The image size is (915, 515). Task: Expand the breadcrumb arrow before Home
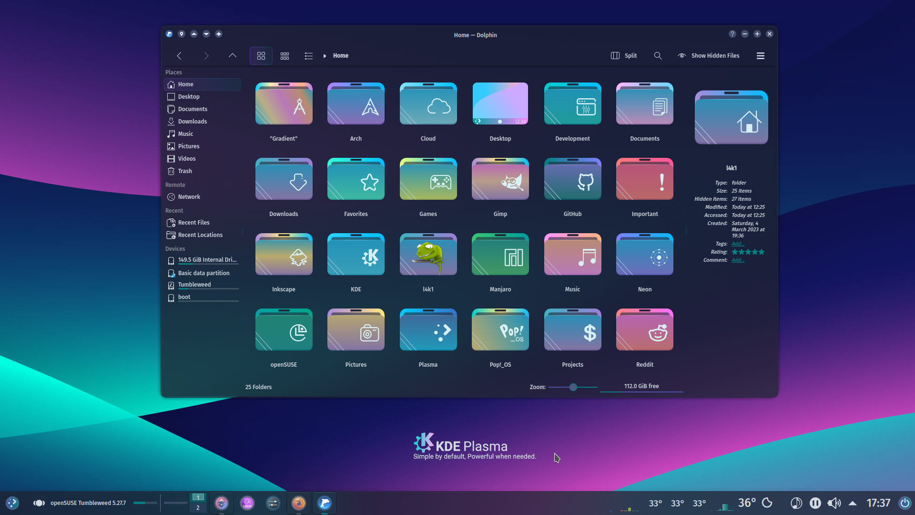(x=325, y=56)
